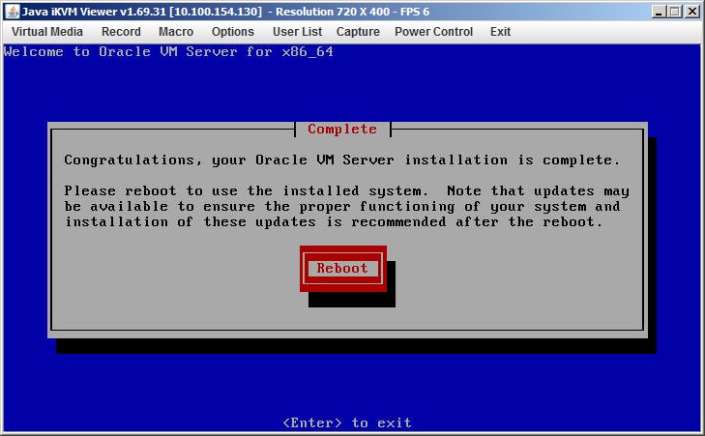Click the 'be available to ensure' line
705x436 pixels.
pyautogui.click(x=342, y=207)
